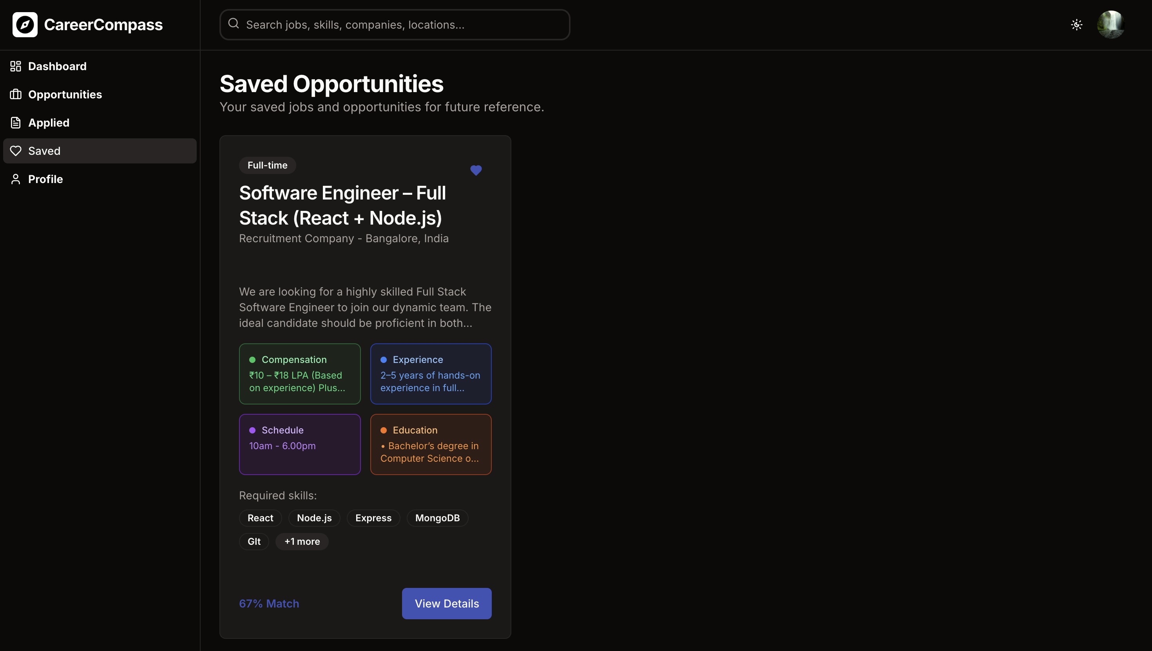Click the CareerCompass compass logo icon

click(x=25, y=25)
